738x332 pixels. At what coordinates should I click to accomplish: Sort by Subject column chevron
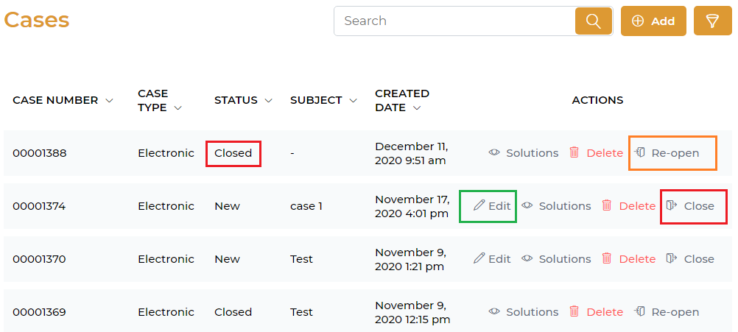point(354,101)
